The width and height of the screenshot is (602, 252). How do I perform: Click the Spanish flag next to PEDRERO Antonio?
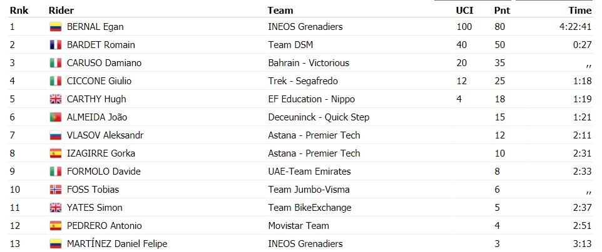point(56,226)
